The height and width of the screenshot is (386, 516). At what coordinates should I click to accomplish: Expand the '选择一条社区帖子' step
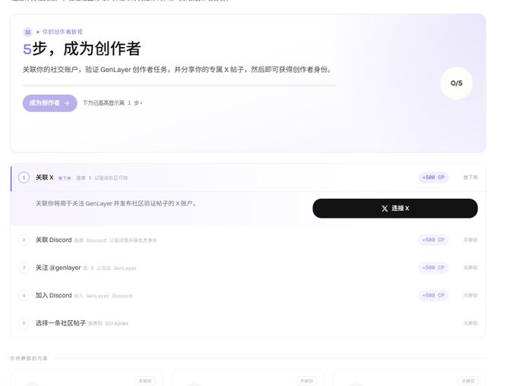coord(249,323)
